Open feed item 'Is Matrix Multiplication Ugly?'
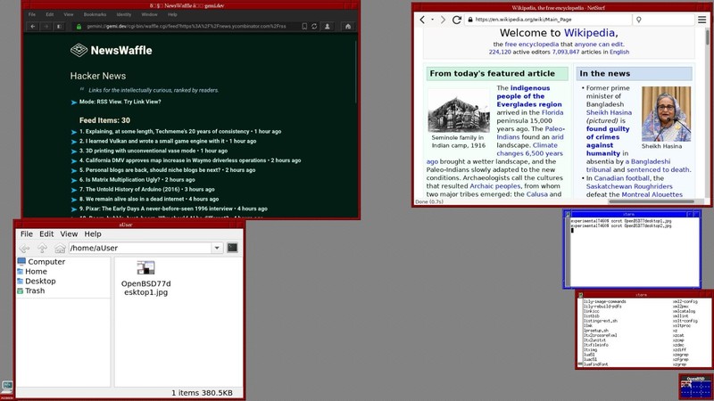Screen dimensions: 714x401 137,180
